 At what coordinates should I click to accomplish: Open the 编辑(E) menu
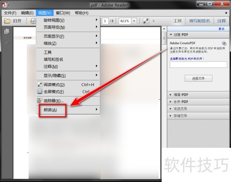pos(27,13)
